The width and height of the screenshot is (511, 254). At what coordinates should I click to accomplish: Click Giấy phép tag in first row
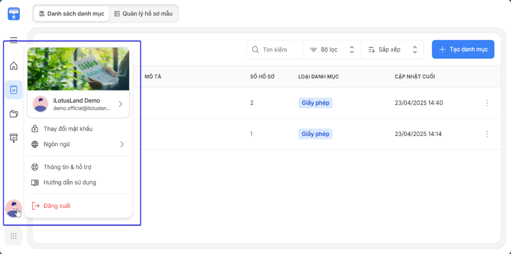315,103
